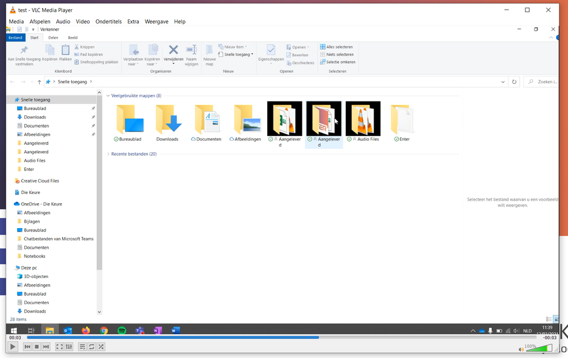Toggle random shuffle playback
Viewport: 568px width, 358px height.
101,347
